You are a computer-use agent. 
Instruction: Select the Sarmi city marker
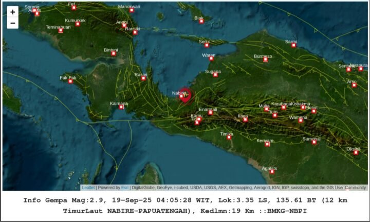tap(294, 45)
